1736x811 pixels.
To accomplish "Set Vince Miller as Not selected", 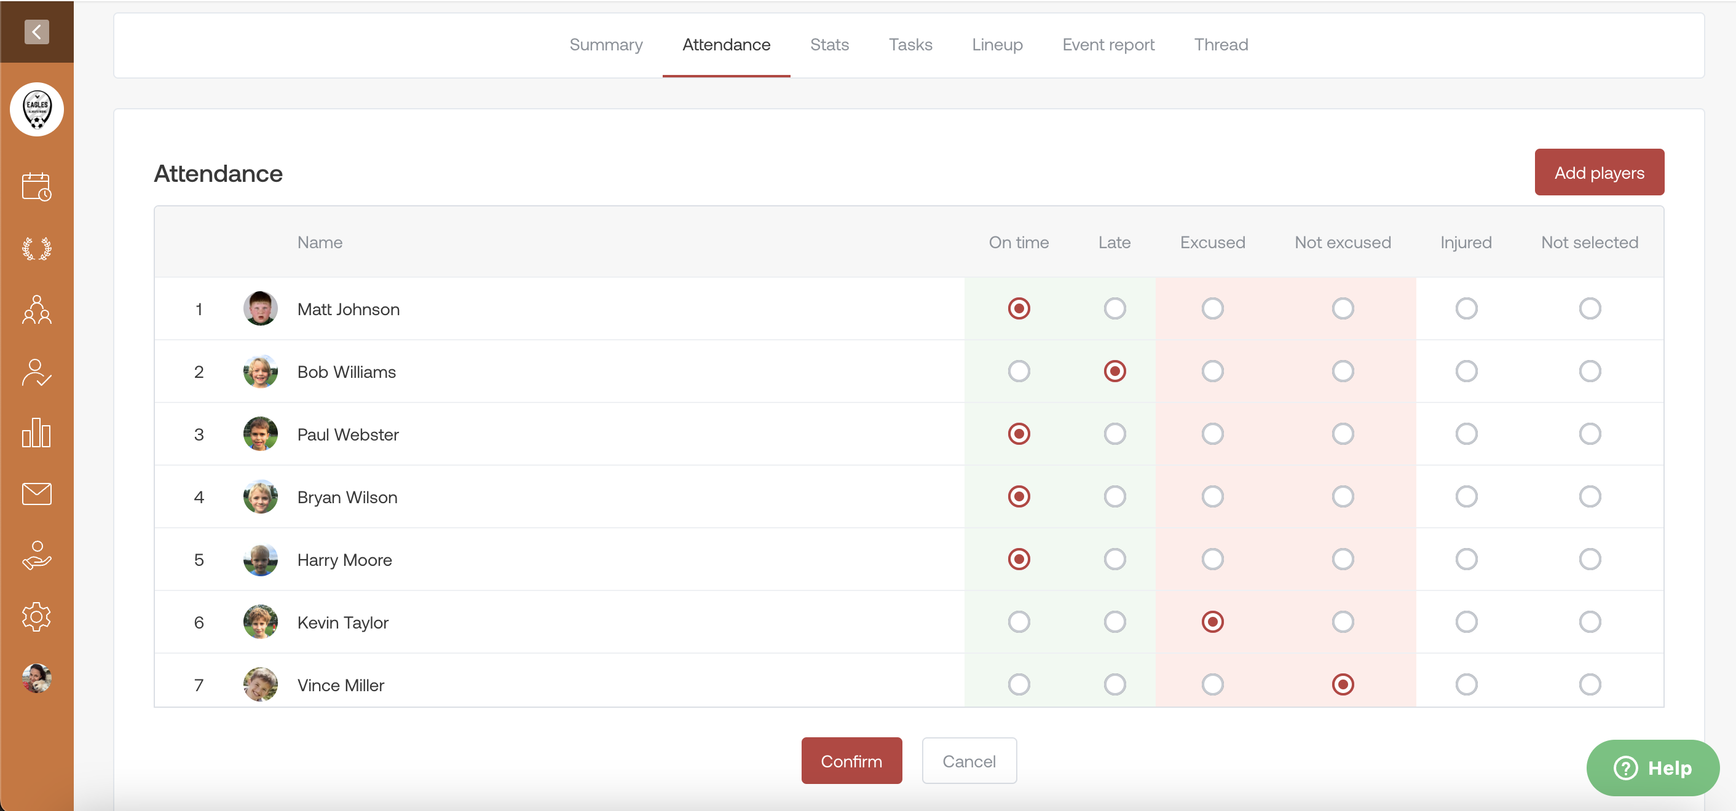I will click(1589, 684).
